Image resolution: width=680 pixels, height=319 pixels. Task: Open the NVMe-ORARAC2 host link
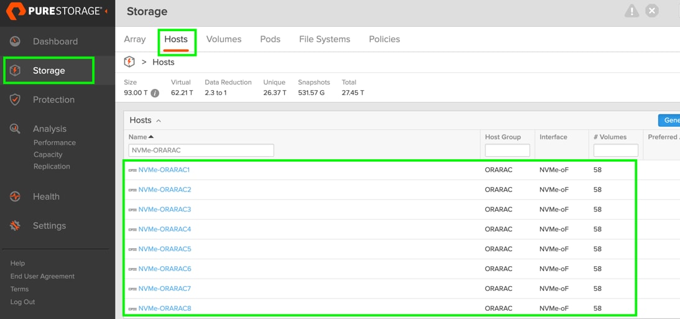(165, 190)
